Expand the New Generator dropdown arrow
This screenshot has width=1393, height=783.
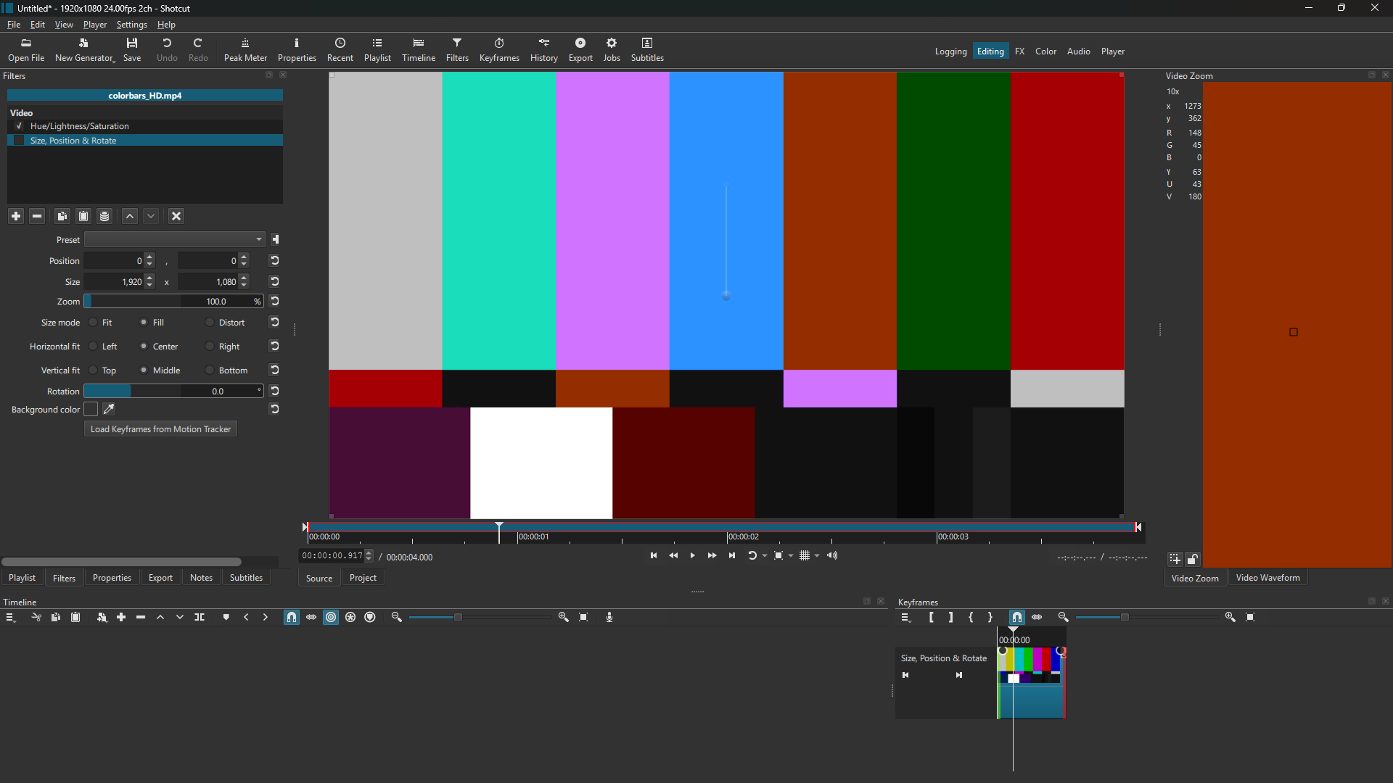(114, 62)
